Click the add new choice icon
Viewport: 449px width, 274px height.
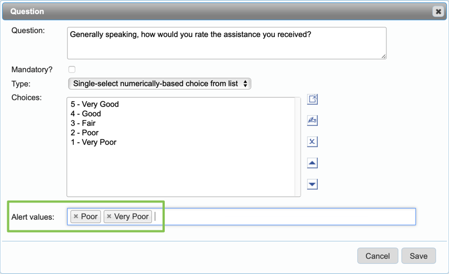(x=312, y=99)
